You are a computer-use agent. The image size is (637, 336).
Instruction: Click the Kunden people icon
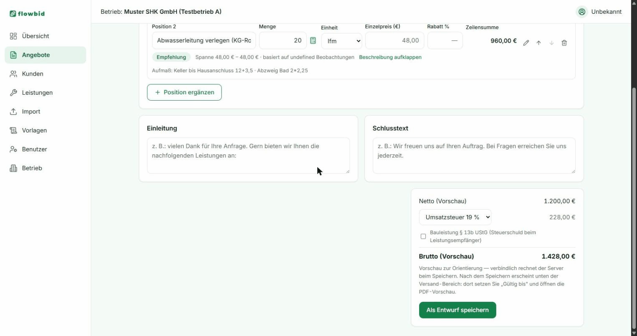(x=13, y=73)
